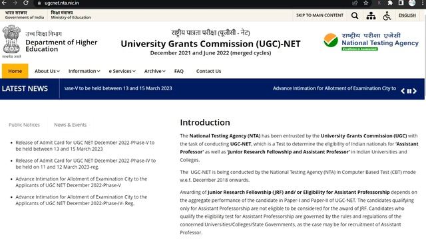Image resolution: width=426 pixels, height=239 pixels.
Task: Click the National Testing Agency logo
Action: point(371,41)
